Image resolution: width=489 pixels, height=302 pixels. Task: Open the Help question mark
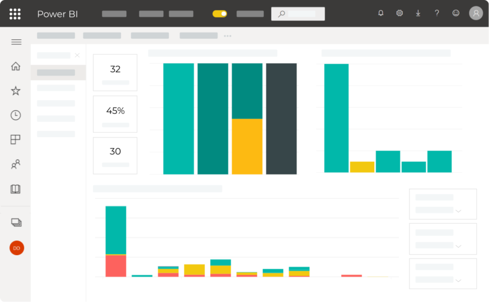(437, 13)
